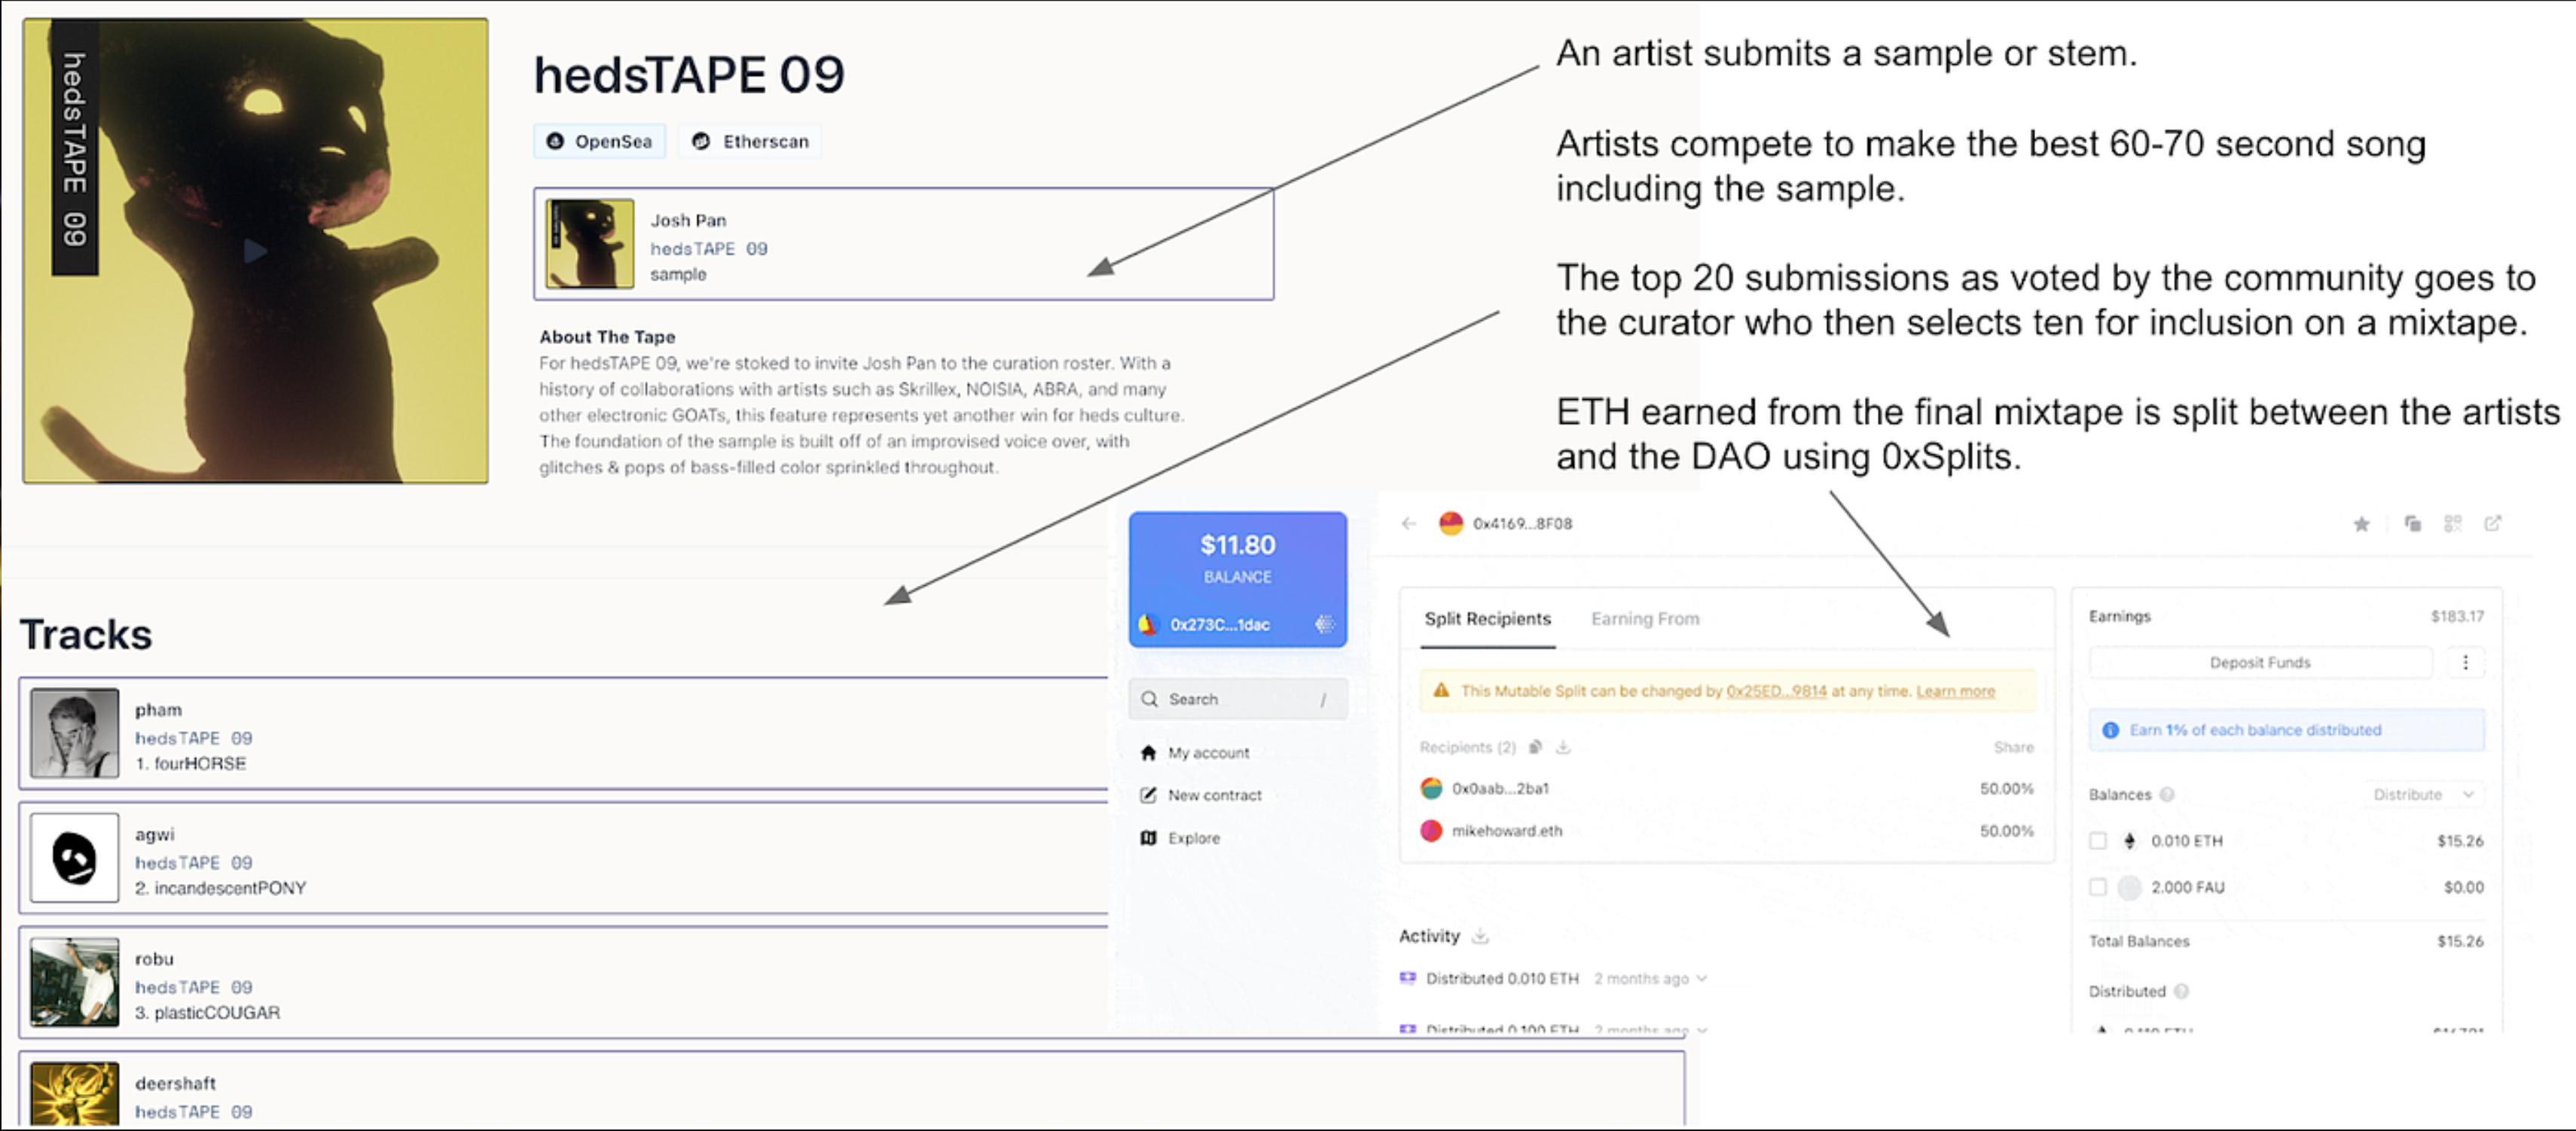The image size is (2576, 1131).
Task: Open the OpenSea link for hedsTAPE 09
Action: click(x=600, y=142)
